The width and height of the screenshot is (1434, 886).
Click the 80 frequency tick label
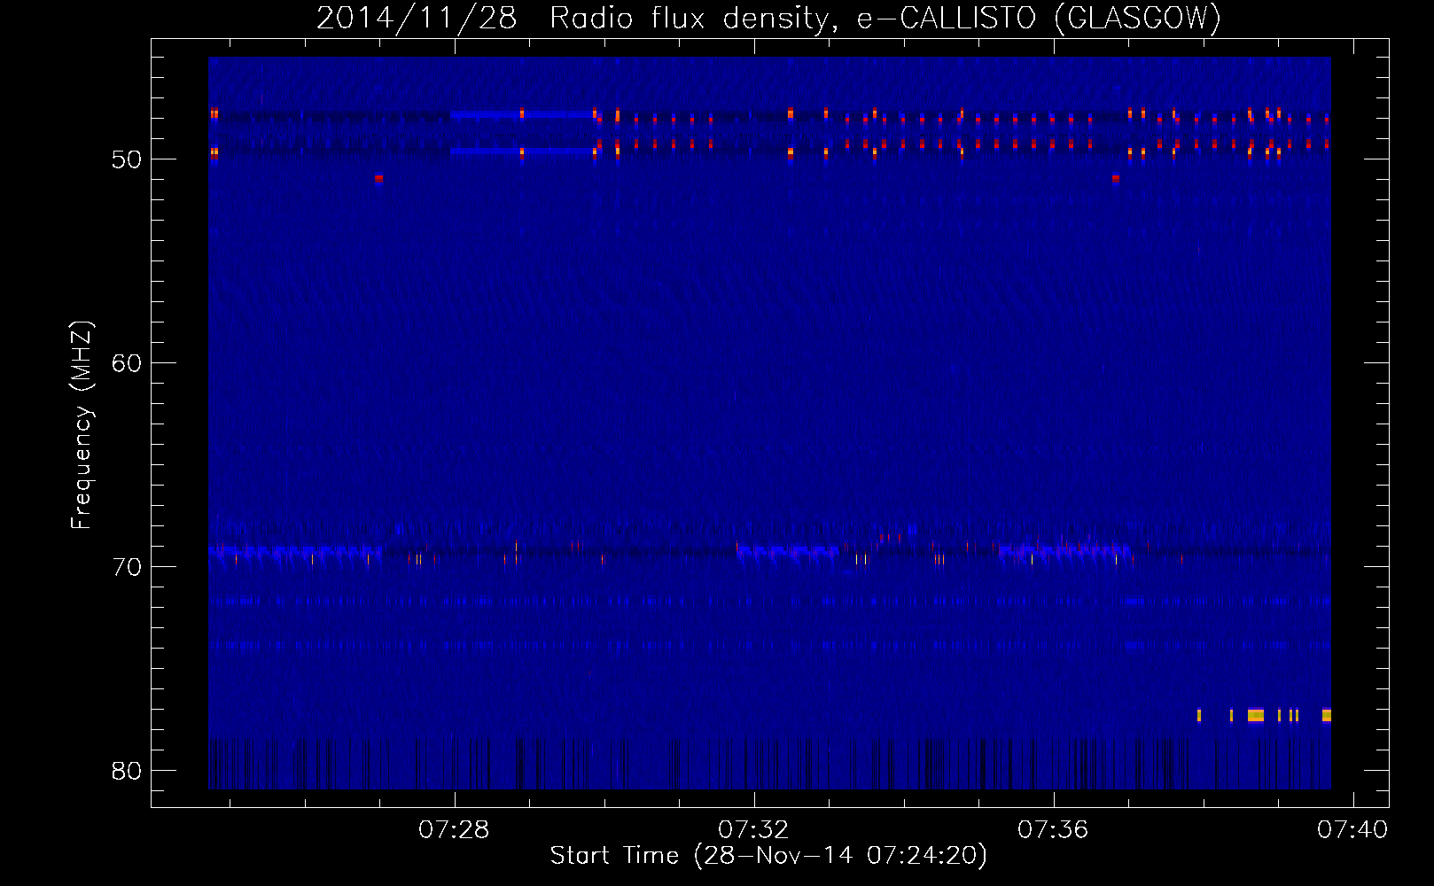coord(127,771)
